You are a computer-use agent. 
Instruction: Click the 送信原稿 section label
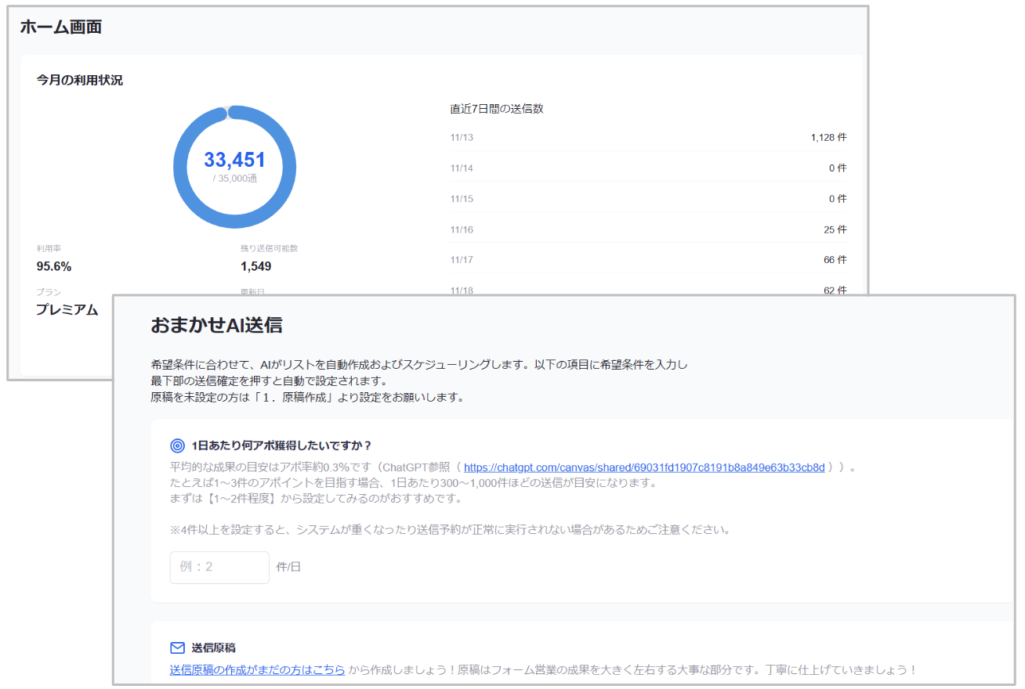[x=213, y=648]
